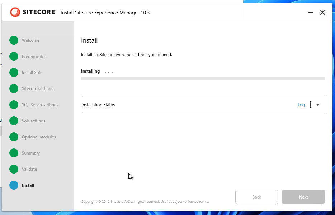Click the installation progress bar
This screenshot has width=335, height=215.
(x=203, y=78)
